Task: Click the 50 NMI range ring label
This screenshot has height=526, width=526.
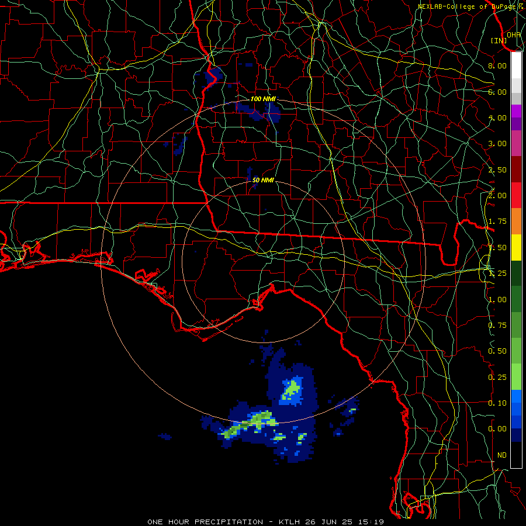Action: [263, 180]
